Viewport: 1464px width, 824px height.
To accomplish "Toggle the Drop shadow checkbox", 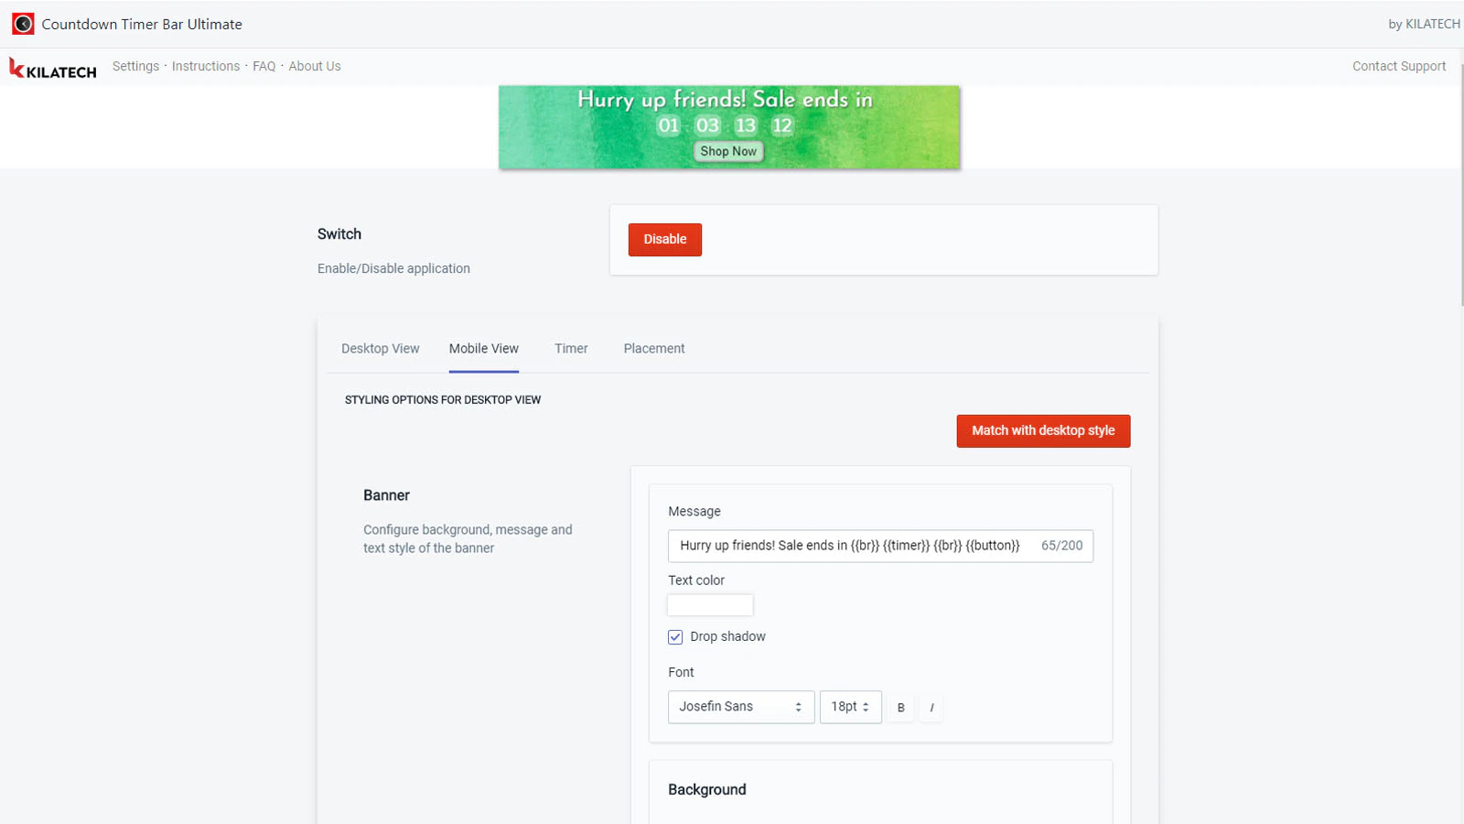I will [675, 637].
